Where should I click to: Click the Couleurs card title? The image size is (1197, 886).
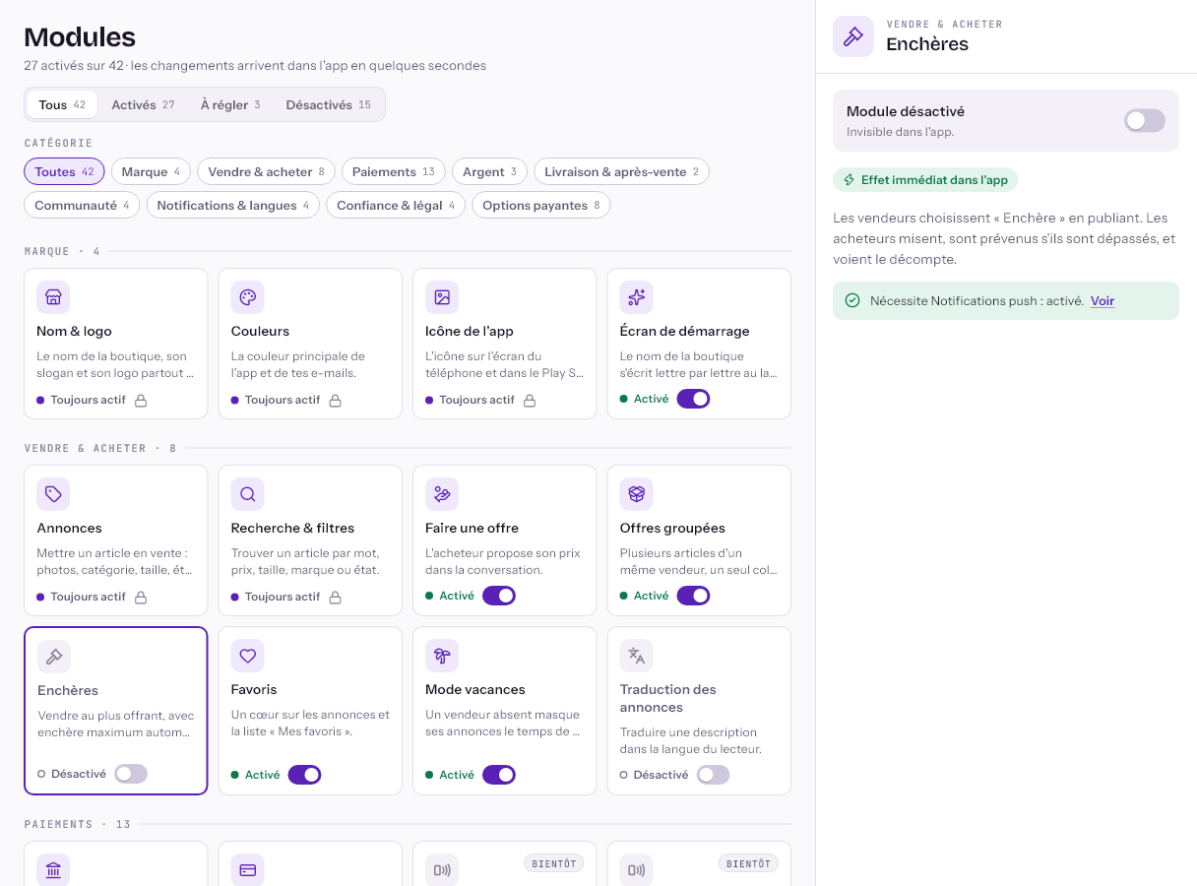[x=260, y=331]
